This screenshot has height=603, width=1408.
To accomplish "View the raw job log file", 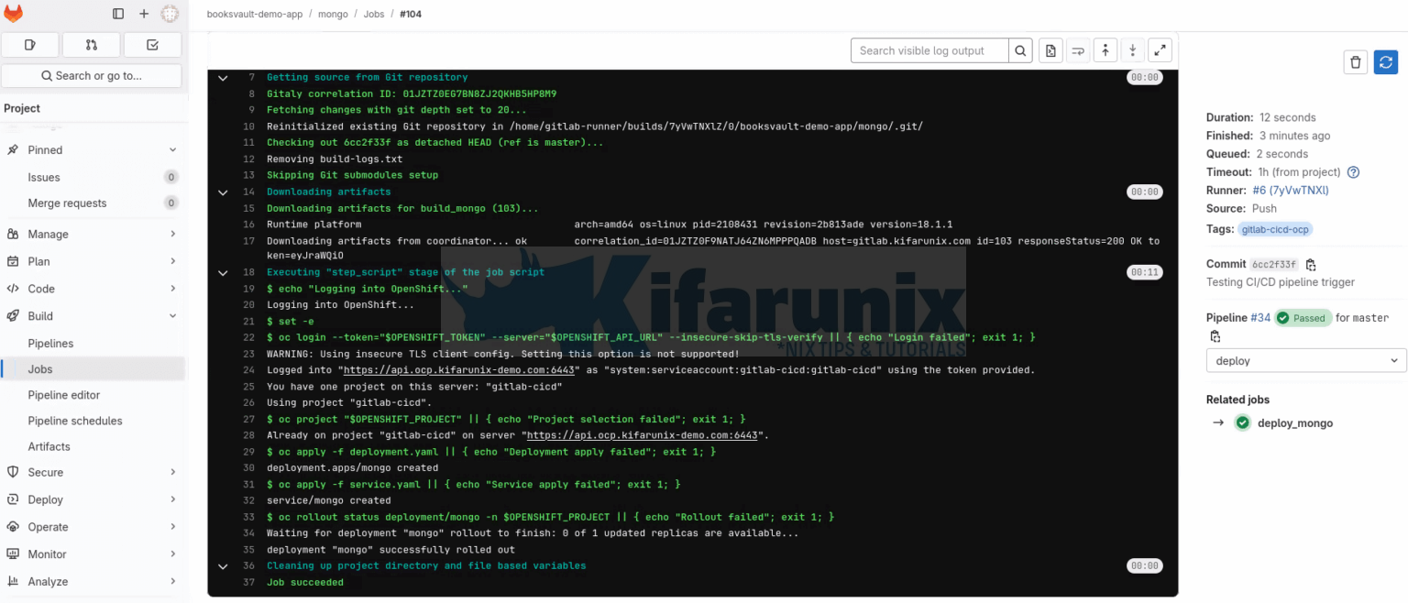I will point(1050,51).
